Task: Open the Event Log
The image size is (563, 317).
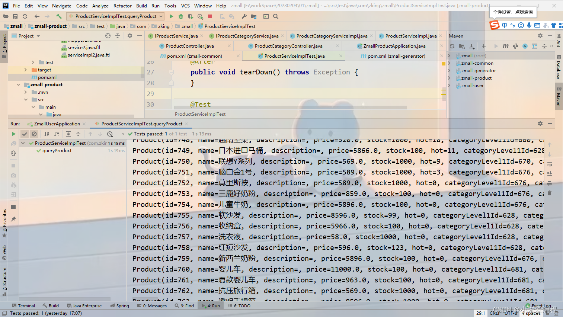Action: coord(538,306)
